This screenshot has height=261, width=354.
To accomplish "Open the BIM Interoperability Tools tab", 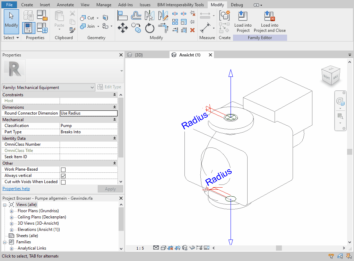I will (181, 5).
